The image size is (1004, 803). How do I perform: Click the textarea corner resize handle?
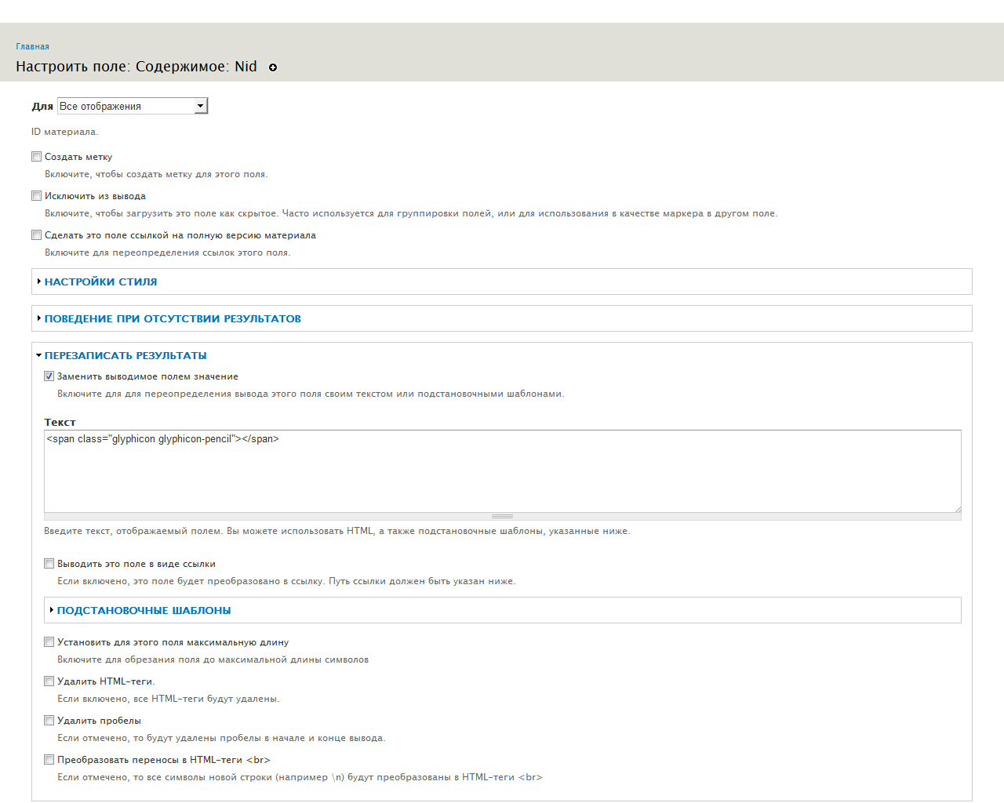[x=957, y=508]
